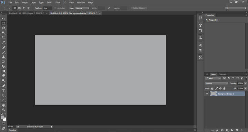
Task: Open the Marquee tool preset picker arrow
Action: tap(10, 8)
